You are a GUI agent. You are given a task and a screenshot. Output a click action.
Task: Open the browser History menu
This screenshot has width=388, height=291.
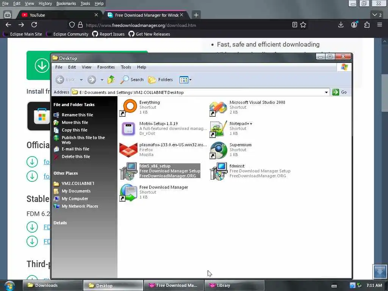45,3
